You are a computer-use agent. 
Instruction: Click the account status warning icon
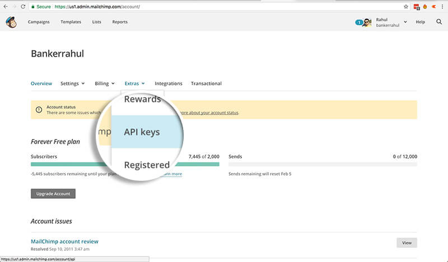tap(39, 110)
